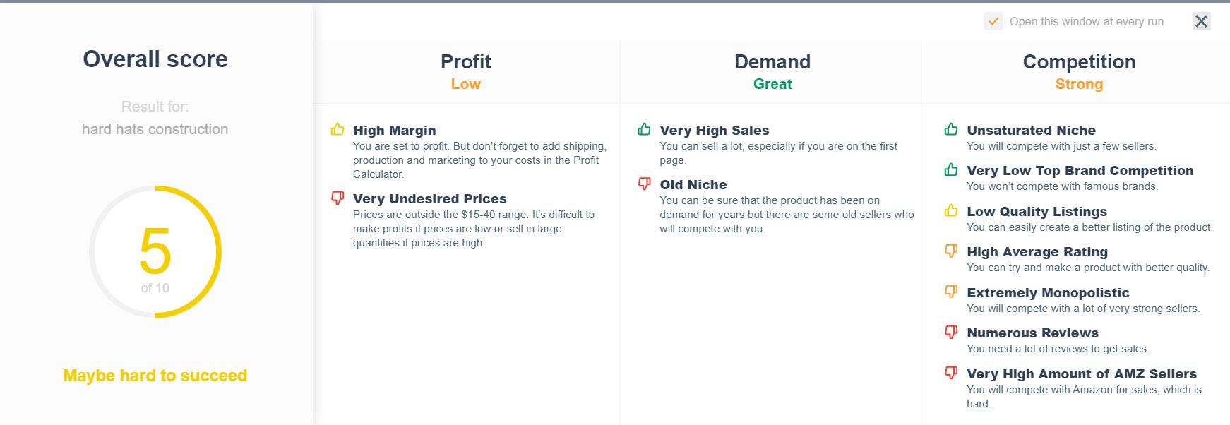The width and height of the screenshot is (1230, 425).
Task: Click the High Average Rating thumbs-down icon
Action: [x=951, y=251]
